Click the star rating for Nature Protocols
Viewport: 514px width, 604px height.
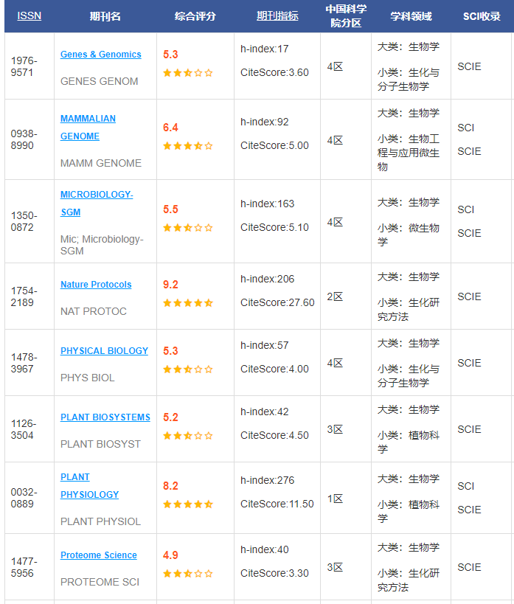tap(187, 303)
